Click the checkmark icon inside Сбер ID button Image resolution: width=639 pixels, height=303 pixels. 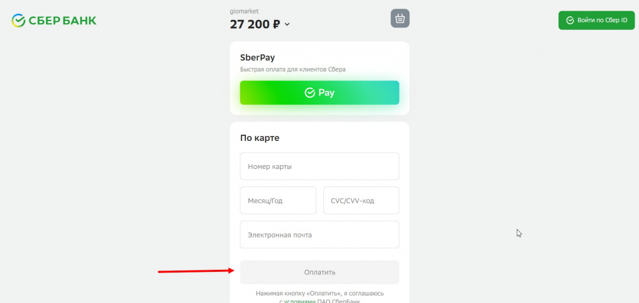[569, 21]
